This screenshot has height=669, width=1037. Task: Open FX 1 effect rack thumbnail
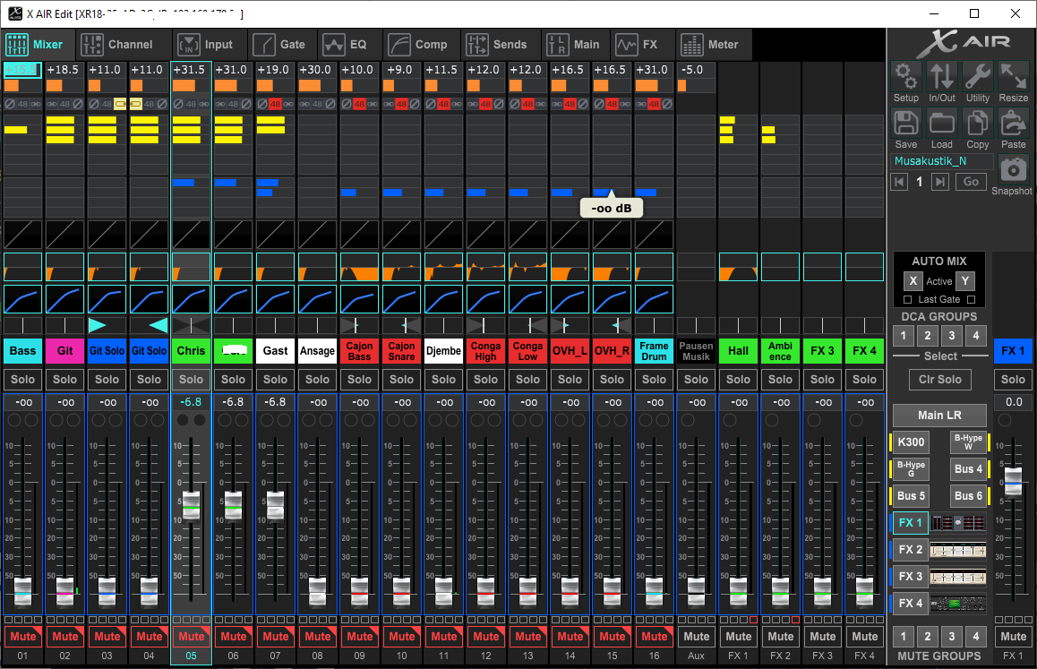click(958, 523)
